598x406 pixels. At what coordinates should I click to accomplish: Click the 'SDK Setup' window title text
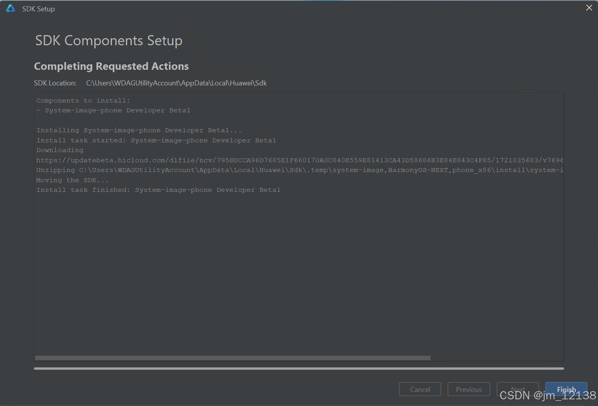[38, 9]
